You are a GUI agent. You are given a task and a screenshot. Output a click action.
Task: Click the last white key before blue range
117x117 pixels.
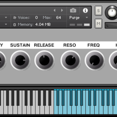click(x=52, y=110)
